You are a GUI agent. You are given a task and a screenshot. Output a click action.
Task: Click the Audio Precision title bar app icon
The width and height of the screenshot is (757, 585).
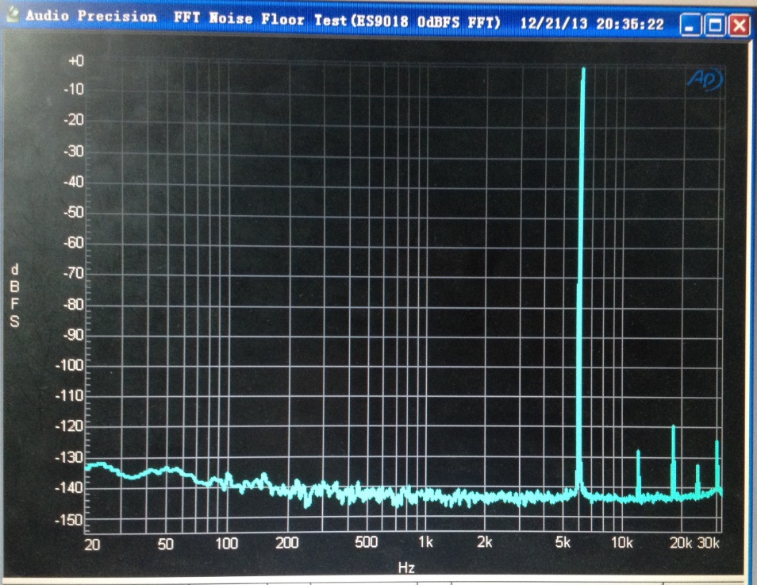point(12,14)
